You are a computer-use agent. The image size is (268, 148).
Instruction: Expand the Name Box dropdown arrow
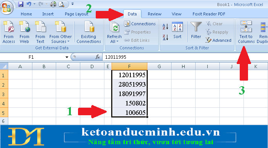(x=67, y=57)
